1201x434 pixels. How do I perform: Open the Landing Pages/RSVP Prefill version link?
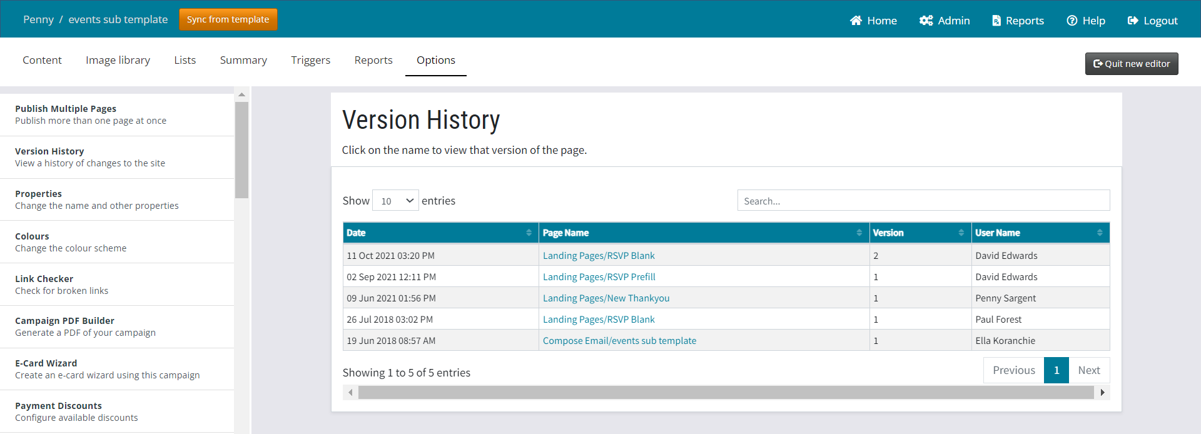coord(599,277)
